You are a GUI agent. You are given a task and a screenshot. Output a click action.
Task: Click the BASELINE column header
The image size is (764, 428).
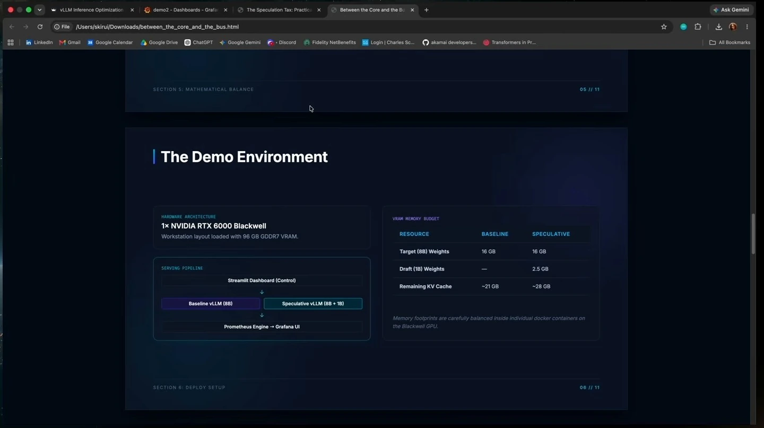(x=494, y=234)
